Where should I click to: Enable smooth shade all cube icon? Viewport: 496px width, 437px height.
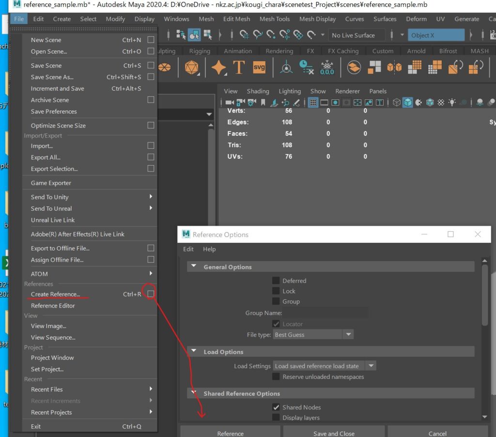coord(407,102)
